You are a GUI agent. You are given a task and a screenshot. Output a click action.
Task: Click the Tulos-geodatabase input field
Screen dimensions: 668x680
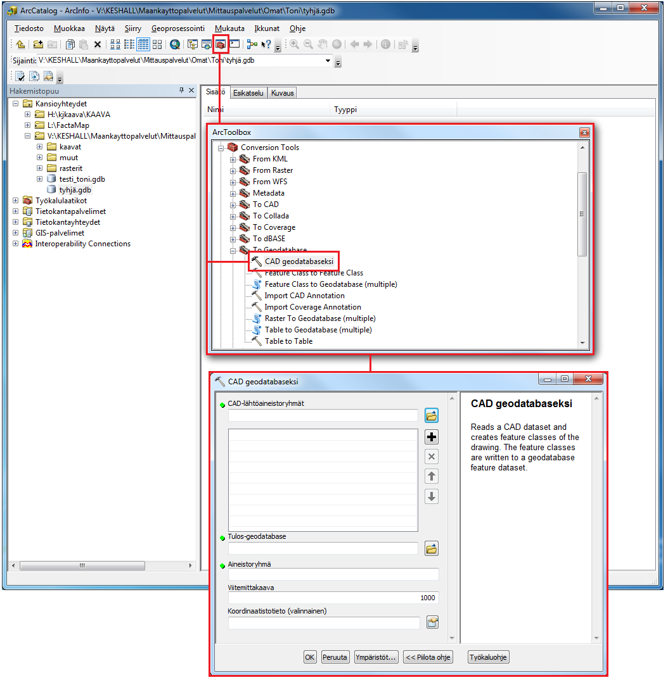pos(323,548)
